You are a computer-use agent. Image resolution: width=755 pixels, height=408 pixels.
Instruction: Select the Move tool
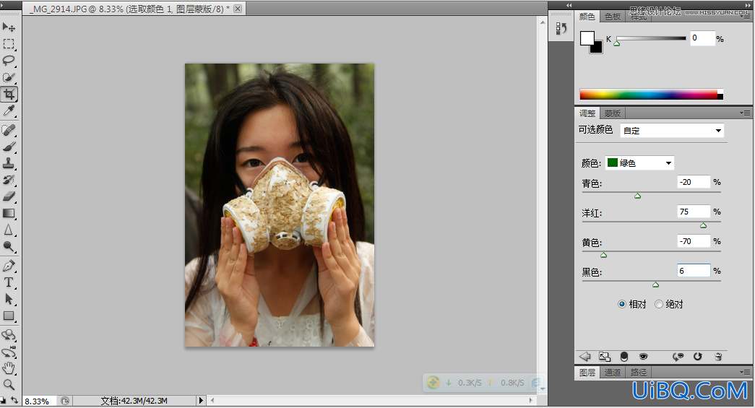(9, 27)
